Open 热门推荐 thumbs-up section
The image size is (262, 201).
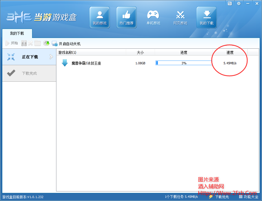[126, 17]
